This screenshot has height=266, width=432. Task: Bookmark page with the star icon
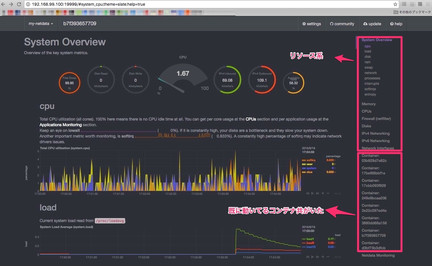tap(395, 4)
